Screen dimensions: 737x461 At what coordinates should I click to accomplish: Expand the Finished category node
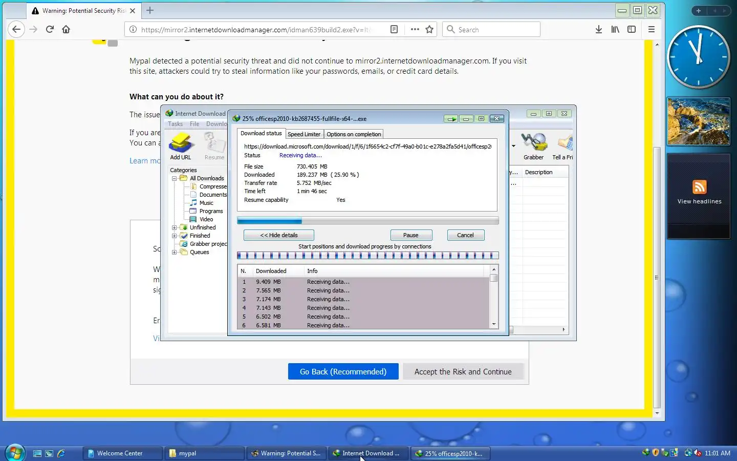coord(174,236)
